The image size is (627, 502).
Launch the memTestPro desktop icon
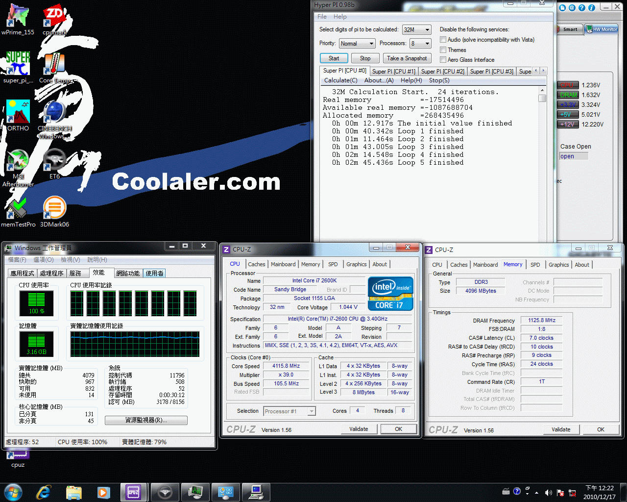coord(18,212)
